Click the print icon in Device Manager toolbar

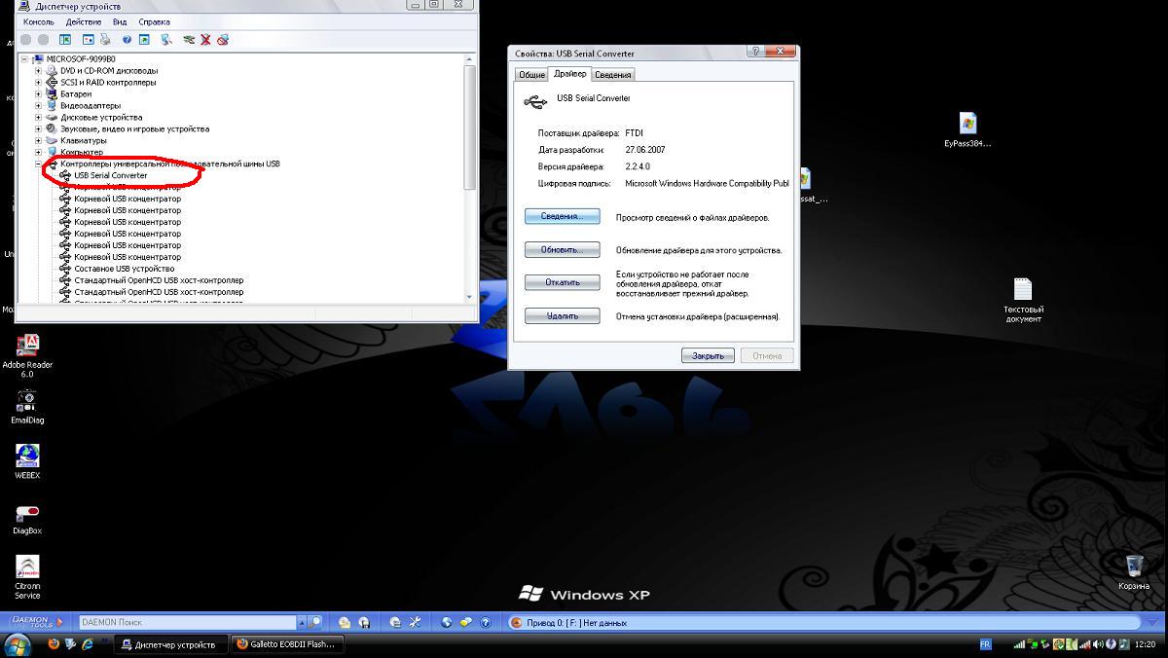tap(105, 40)
